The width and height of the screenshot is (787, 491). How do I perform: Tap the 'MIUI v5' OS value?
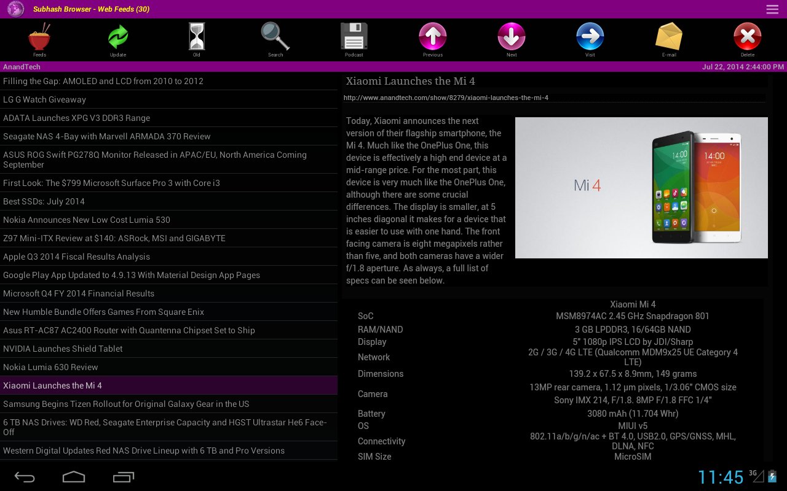pyautogui.click(x=633, y=426)
